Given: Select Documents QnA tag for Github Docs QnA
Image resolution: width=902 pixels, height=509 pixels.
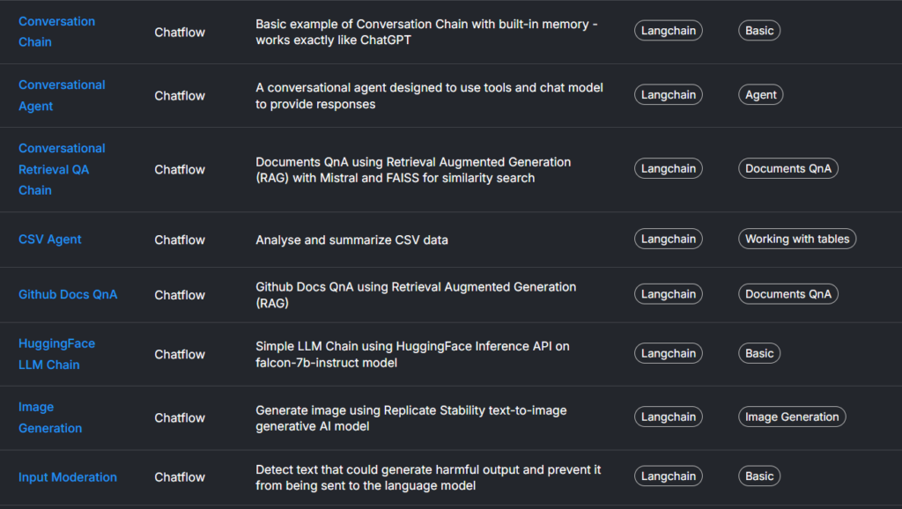Looking at the screenshot, I should [x=788, y=294].
